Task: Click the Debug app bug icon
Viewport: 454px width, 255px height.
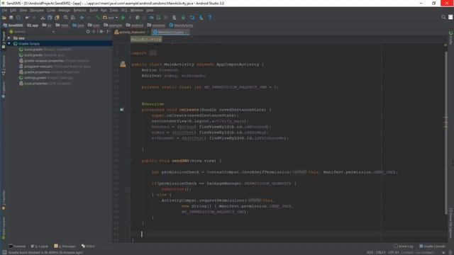Action: point(137,18)
